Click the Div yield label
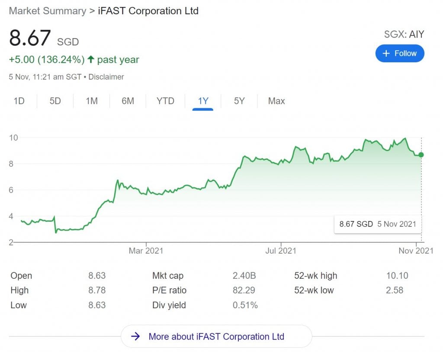 (x=169, y=305)
